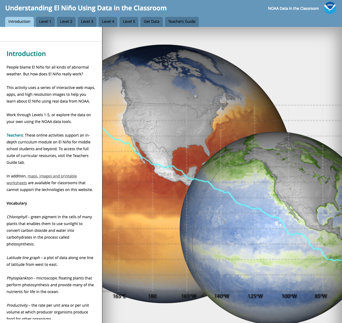
Task: Select the Level 3 tab
Action: pyautogui.click(x=87, y=21)
